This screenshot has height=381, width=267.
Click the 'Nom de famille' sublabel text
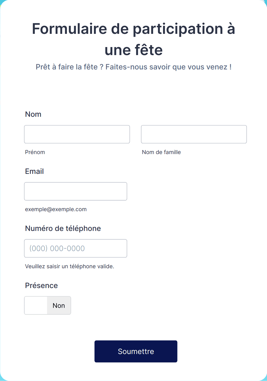(161, 152)
